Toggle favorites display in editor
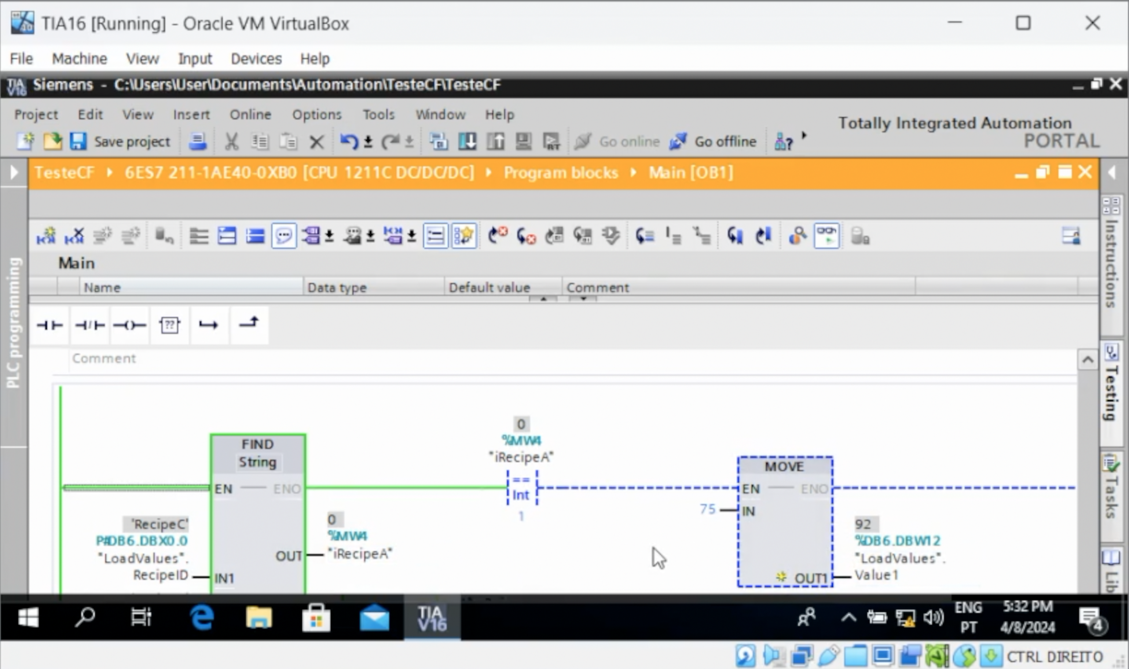The image size is (1129, 669). coord(464,235)
